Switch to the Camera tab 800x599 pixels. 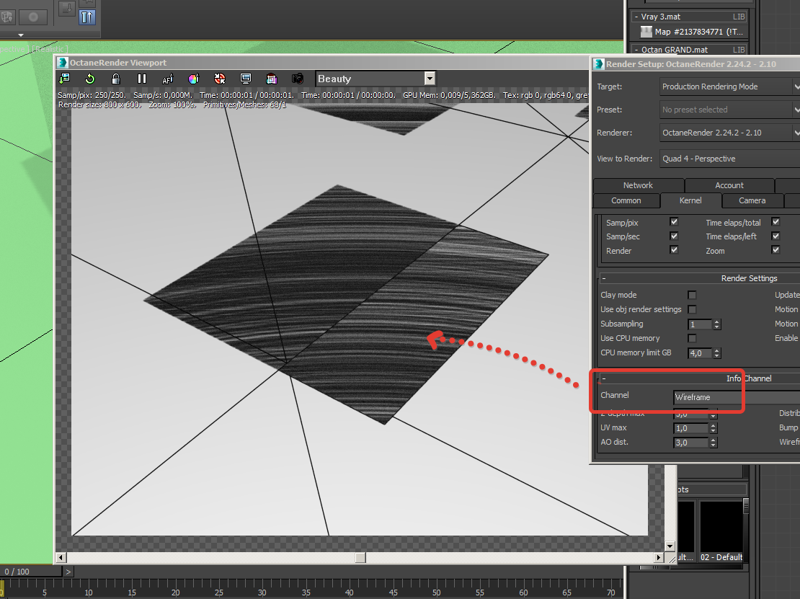point(752,200)
